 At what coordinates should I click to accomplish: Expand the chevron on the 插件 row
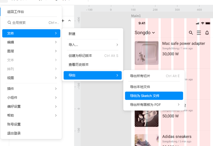56,89
